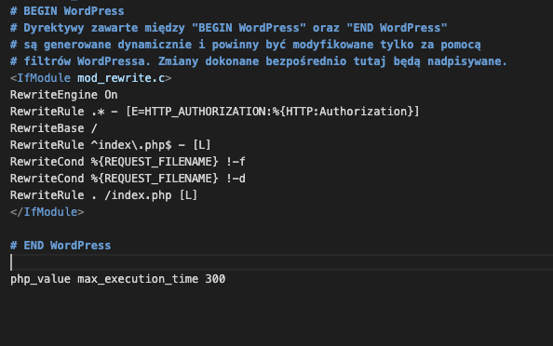This screenshot has height=346, width=553.
Task: Click the RewriteEngine On line
Action: coord(64,95)
